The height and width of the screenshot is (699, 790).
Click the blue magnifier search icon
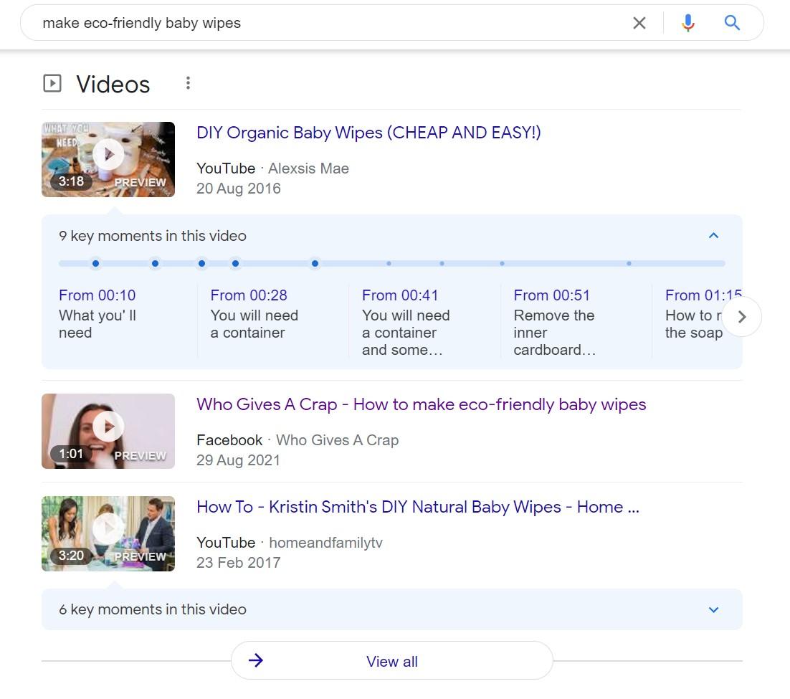click(731, 23)
